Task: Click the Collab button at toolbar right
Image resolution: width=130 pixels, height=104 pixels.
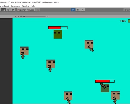Action: [x=127, y=10]
